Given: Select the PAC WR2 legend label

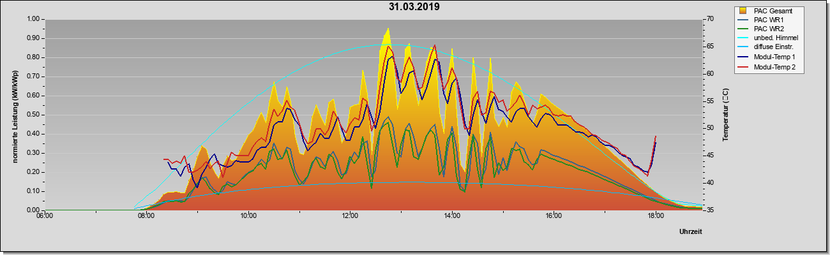Looking at the screenshot, I should click(x=769, y=29).
